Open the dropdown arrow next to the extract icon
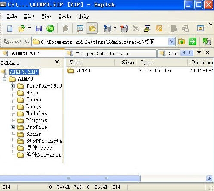Viewport: 214px width, 191px height. (x=115, y=28)
